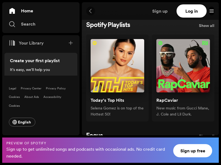Viewport: 221px width, 165px height.
Task: Open the RapCaviar playlist cover
Action: coord(183,66)
